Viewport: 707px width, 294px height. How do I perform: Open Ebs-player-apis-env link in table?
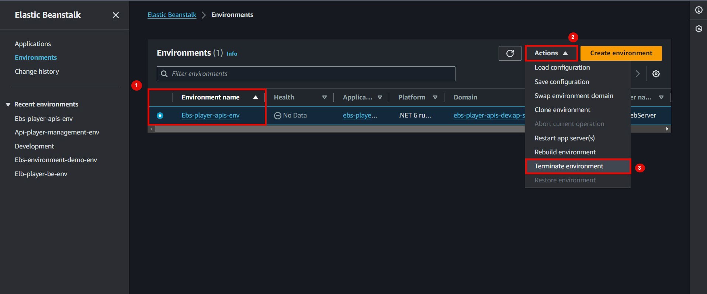pos(211,115)
